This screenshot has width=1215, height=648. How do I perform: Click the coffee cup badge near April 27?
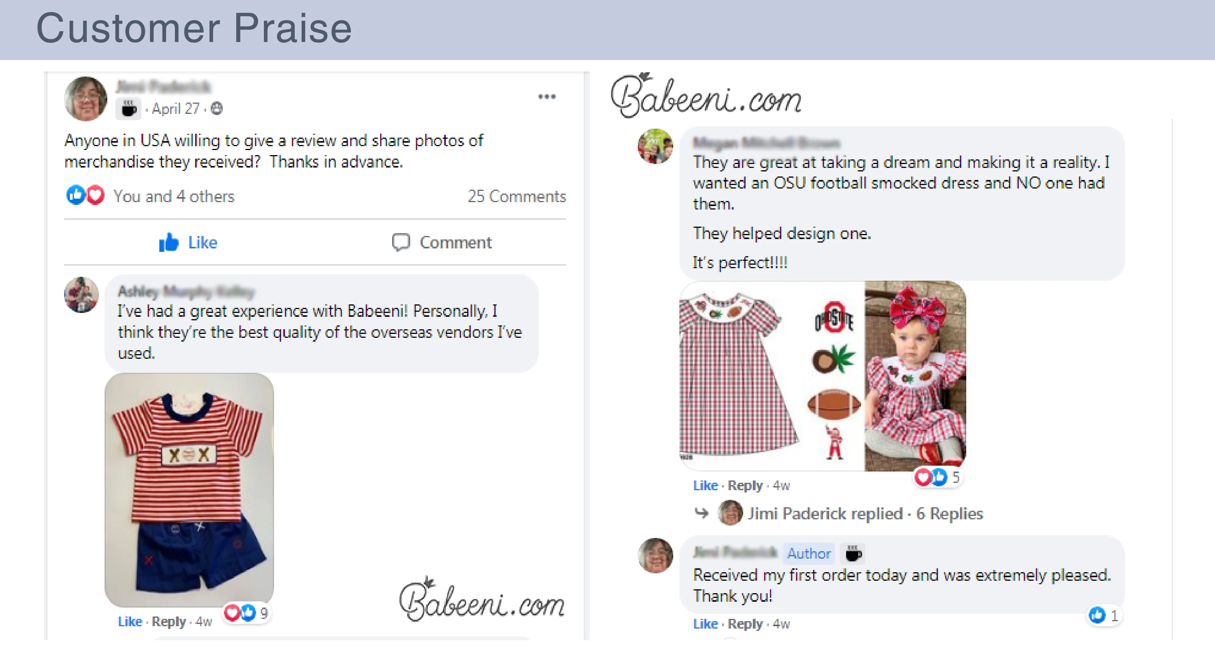[x=128, y=109]
